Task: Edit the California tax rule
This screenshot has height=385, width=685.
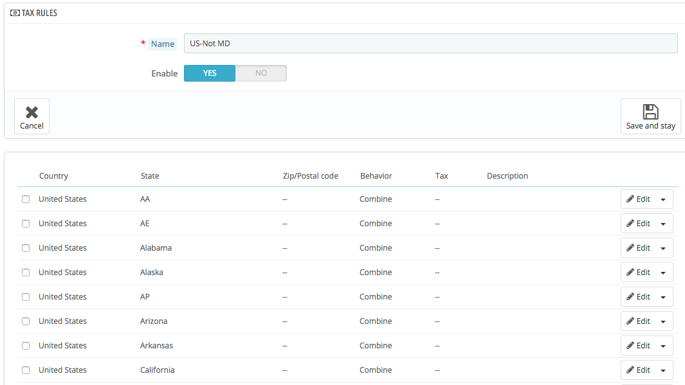Action: 638,370
